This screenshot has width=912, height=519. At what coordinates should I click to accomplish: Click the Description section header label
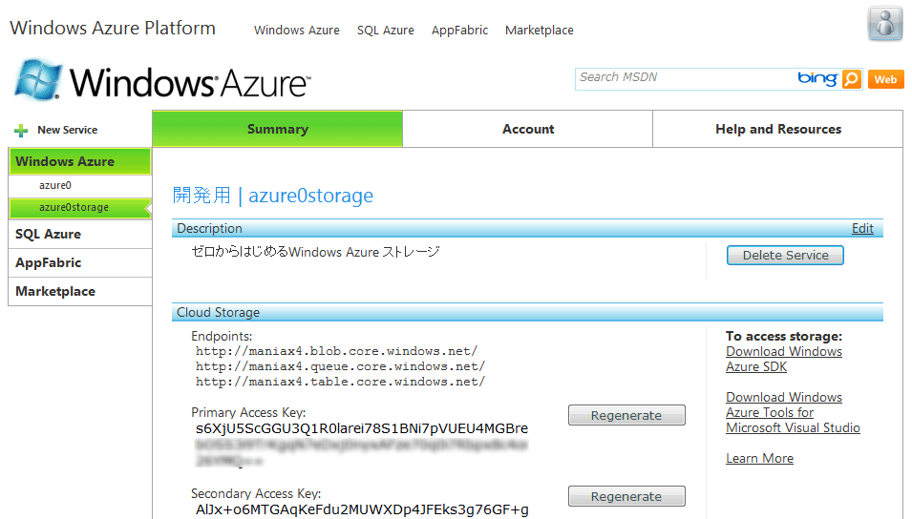[x=209, y=228]
